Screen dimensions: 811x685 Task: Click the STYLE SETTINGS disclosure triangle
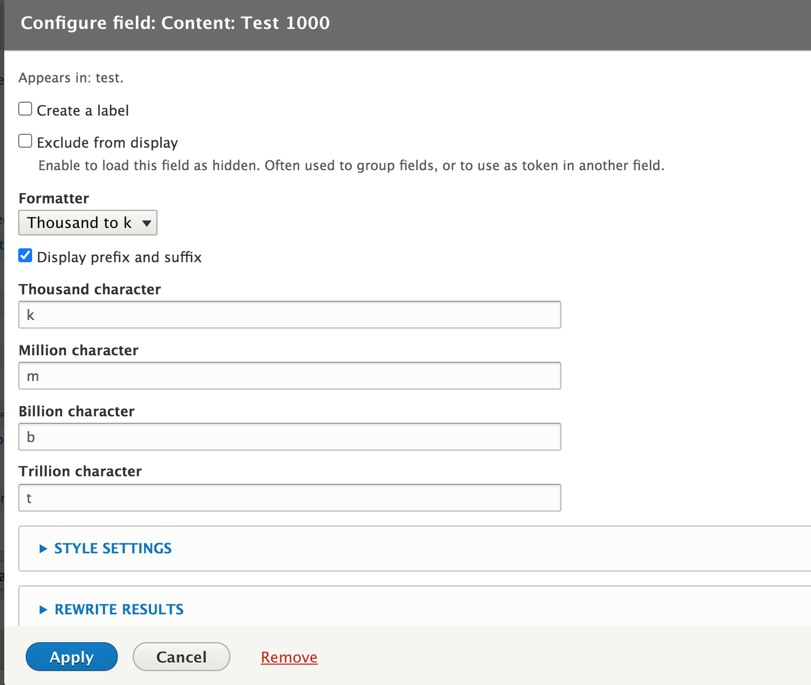coord(43,549)
